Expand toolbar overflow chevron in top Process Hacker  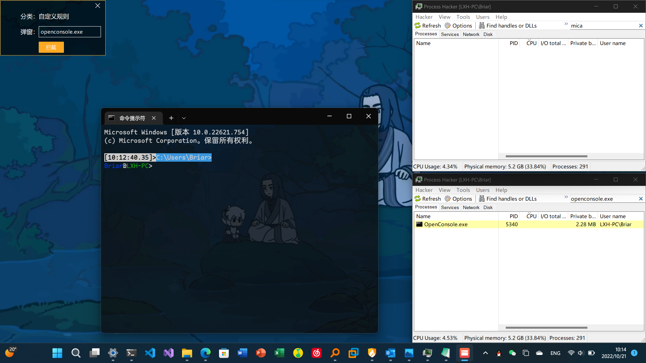(x=566, y=24)
